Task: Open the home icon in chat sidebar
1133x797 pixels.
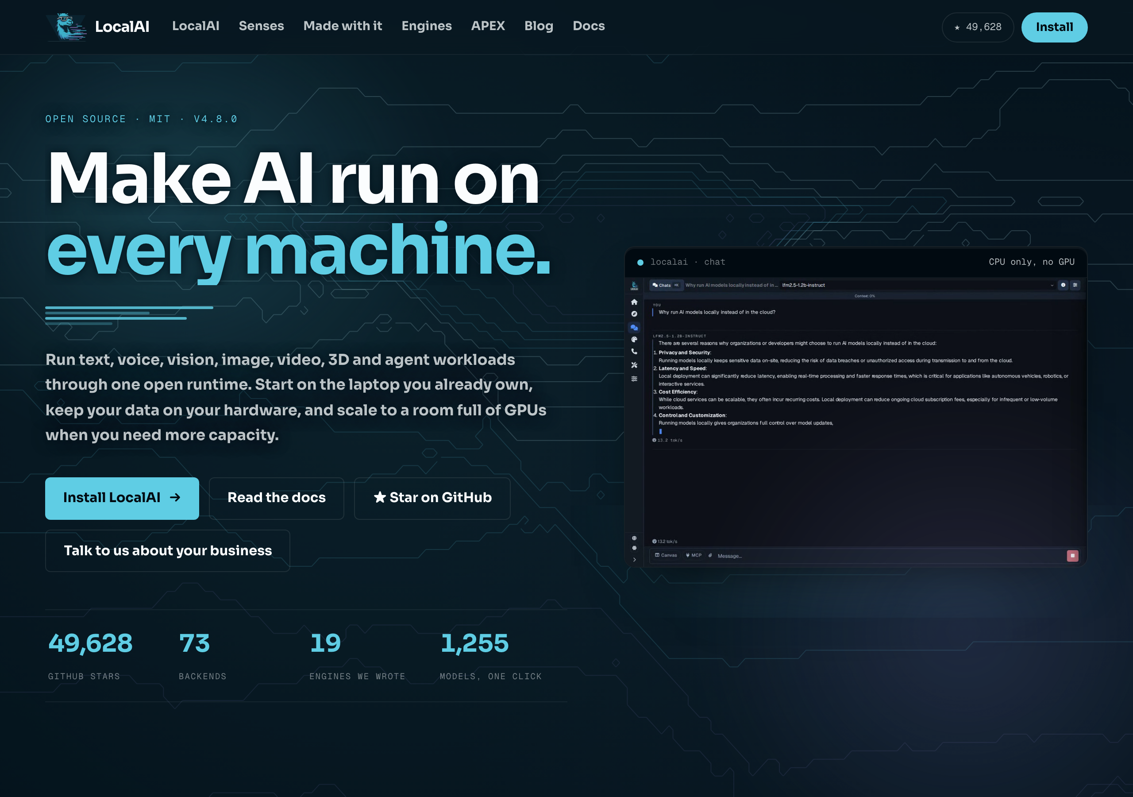Action: tap(634, 302)
